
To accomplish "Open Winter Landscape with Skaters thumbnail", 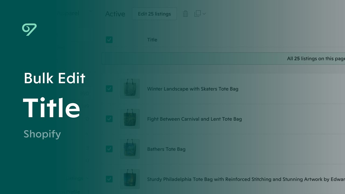I will tap(130, 89).
